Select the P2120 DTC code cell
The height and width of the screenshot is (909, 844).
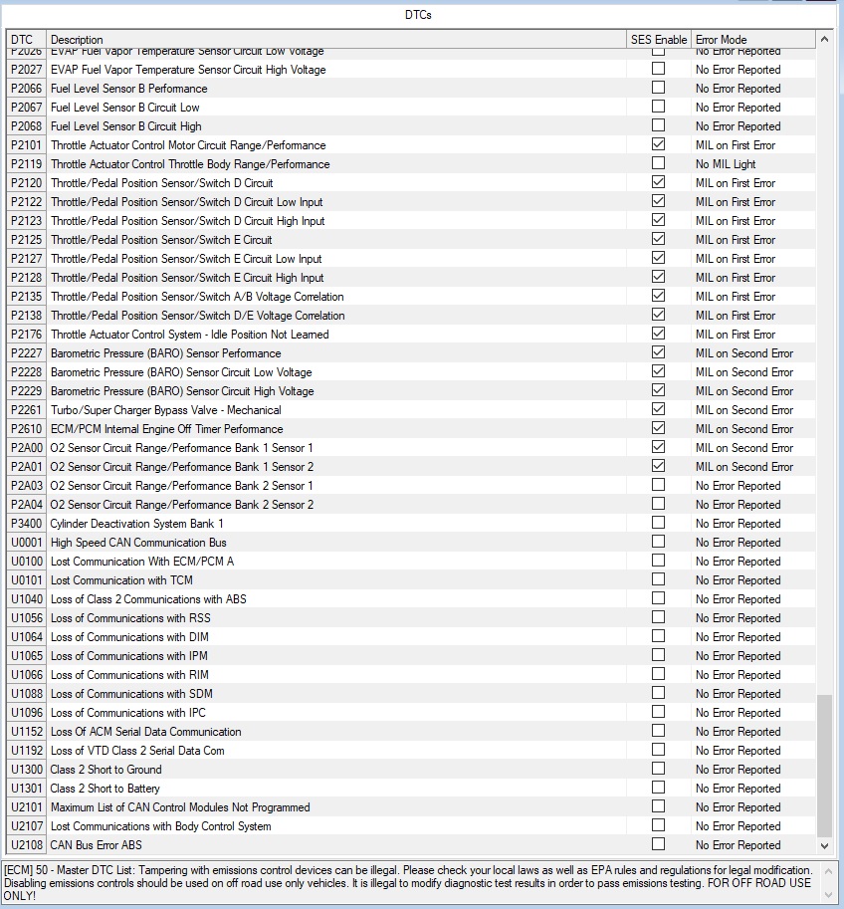point(27,183)
